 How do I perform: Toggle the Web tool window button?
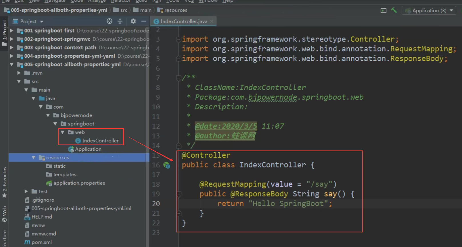coord(4,214)
